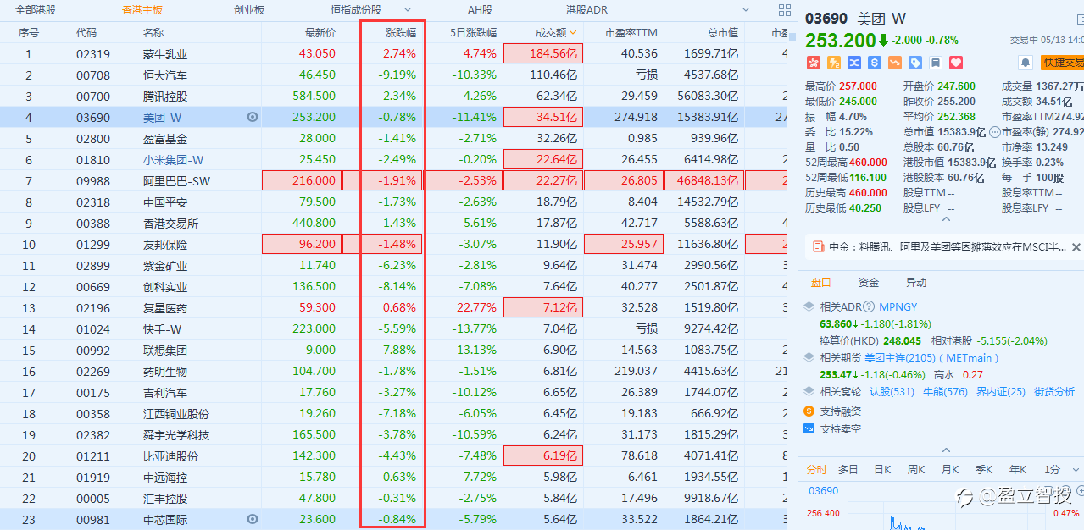Viewport: 1084px width, 530px height.
Task: Select the 异动 tab
Action: click(916, 282)
